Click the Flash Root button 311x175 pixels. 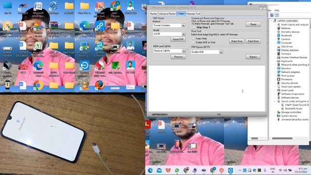click(x=253, y=41)
